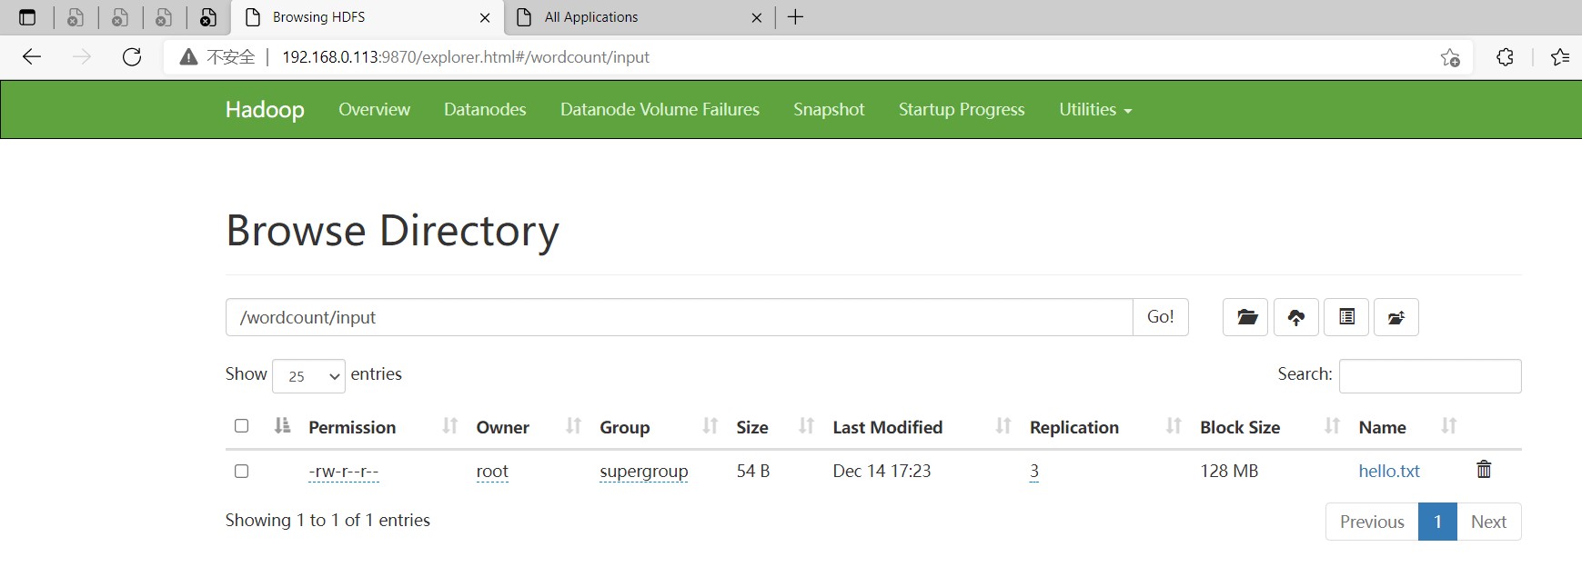Open the browser extensions puzzle icon
1582x567 pixels.
1505,57
